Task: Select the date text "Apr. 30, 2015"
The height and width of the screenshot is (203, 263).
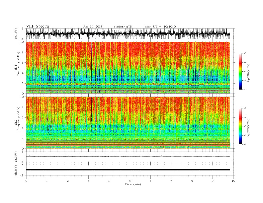Action: 93,27
